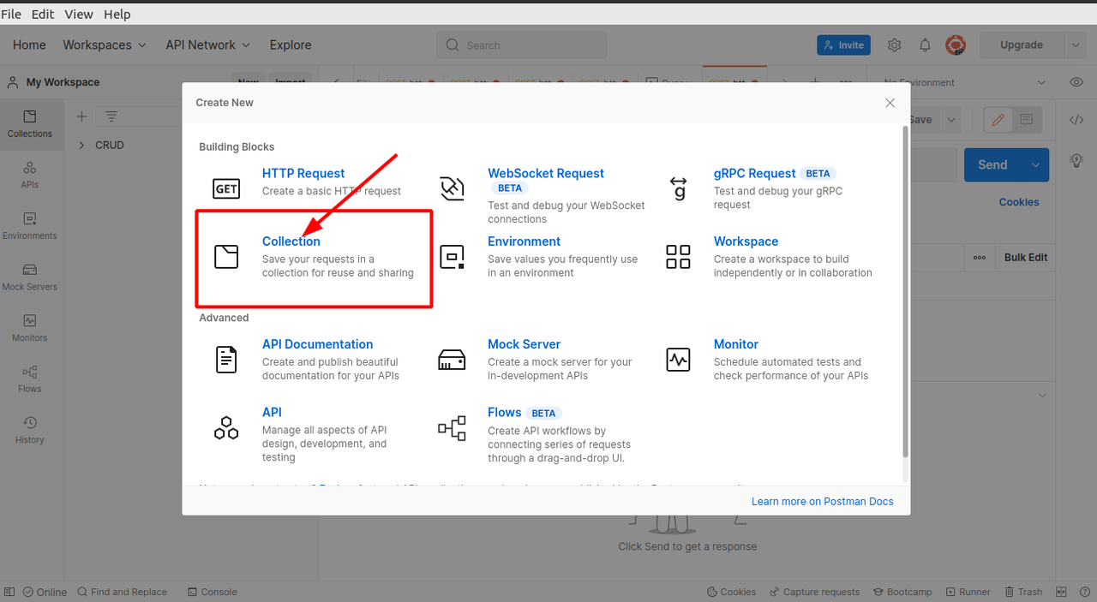Open the user avatar menu
The height and width of the screenshot is (602, 1097).
956,45
